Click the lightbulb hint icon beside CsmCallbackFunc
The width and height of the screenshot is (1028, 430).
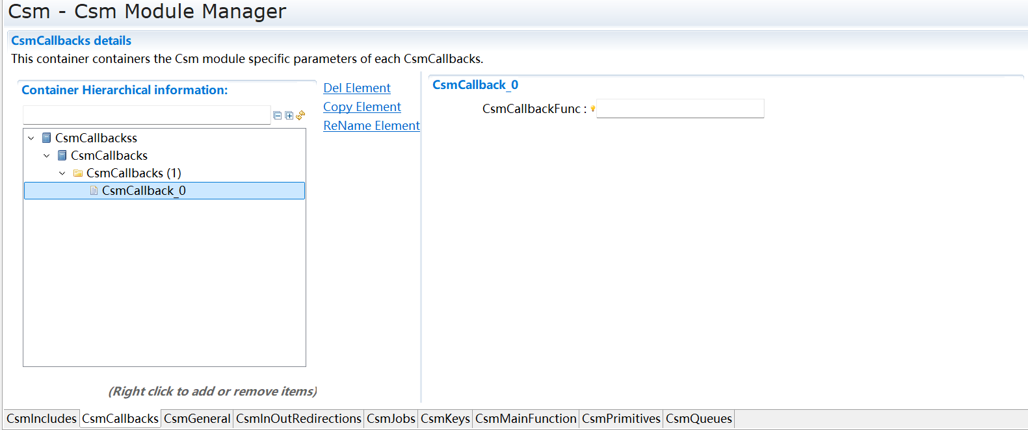592,108
